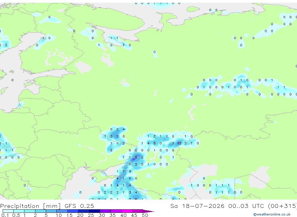Select the 1–2 mm legend swatch
This screenshot has width=297, height=217.
click(30, 211)
